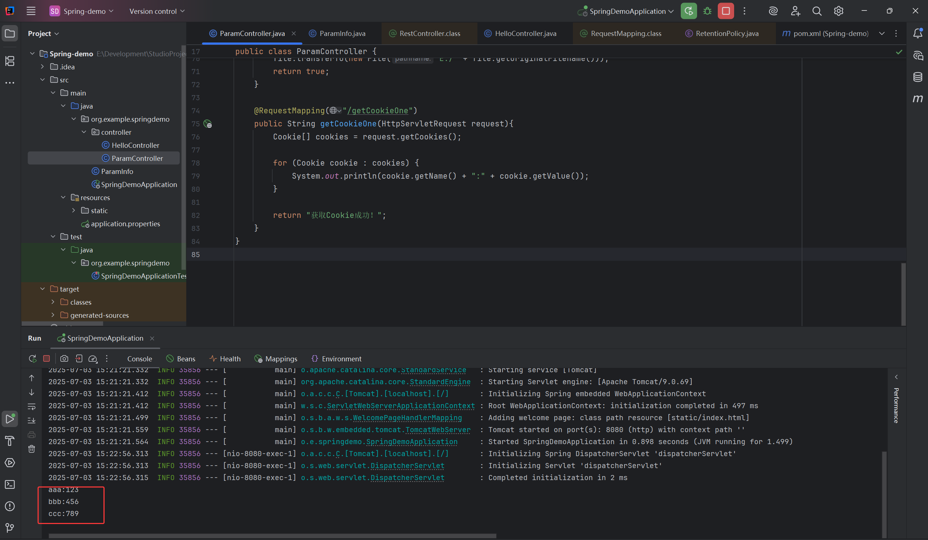Stop the running app in top toolbar
Screen dimensions: 928x540
click(726, 11)
